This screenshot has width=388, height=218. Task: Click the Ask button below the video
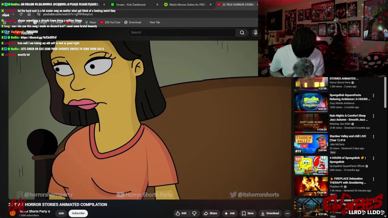pyautogui.click(x=229, y=213)
